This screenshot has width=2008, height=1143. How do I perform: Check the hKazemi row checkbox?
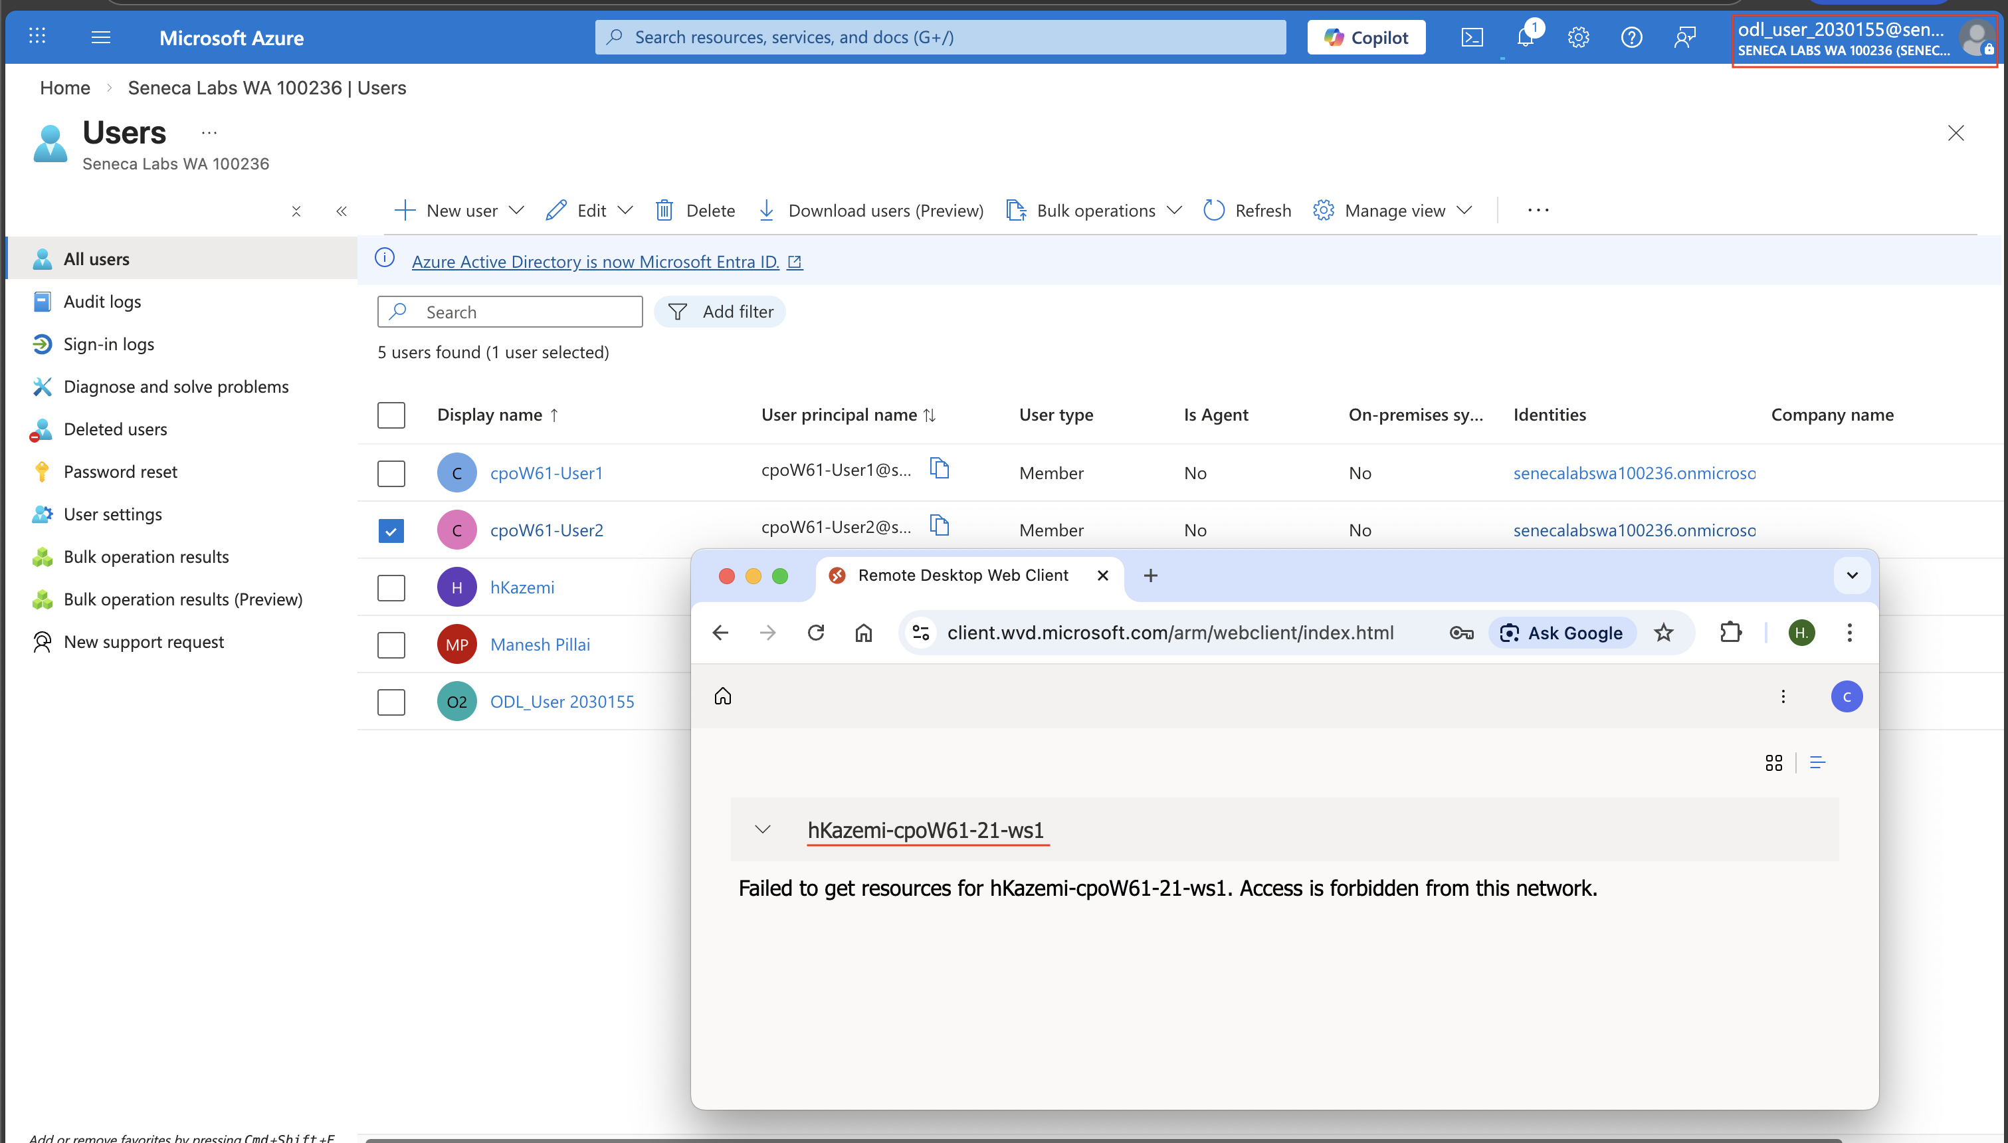tap(391, 587)
